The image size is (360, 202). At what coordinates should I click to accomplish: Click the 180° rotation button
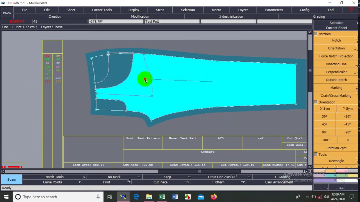(325, 140)
